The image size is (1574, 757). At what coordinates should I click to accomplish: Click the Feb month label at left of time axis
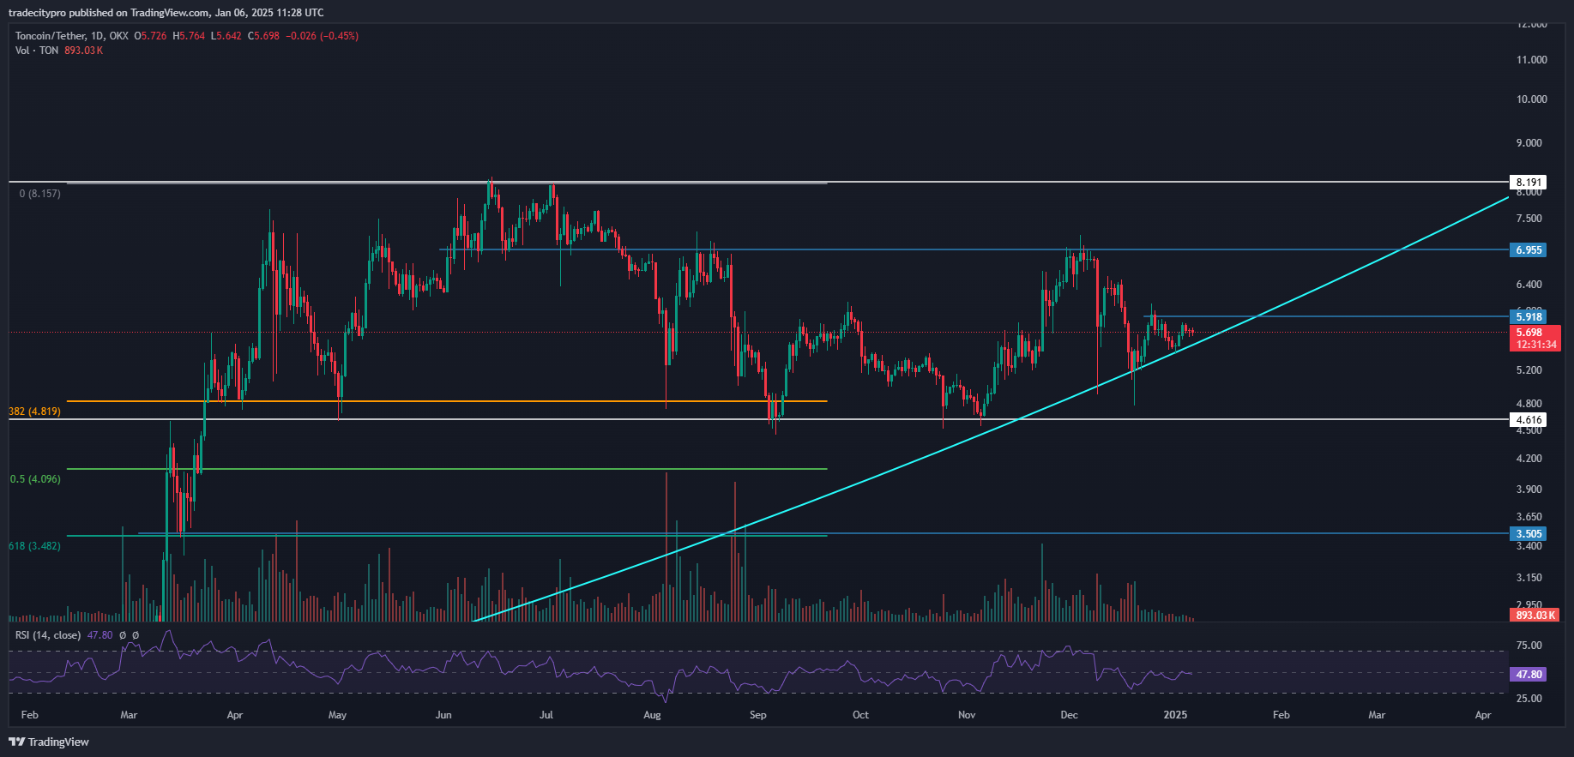pyautogui.click(x=29, y=715)
